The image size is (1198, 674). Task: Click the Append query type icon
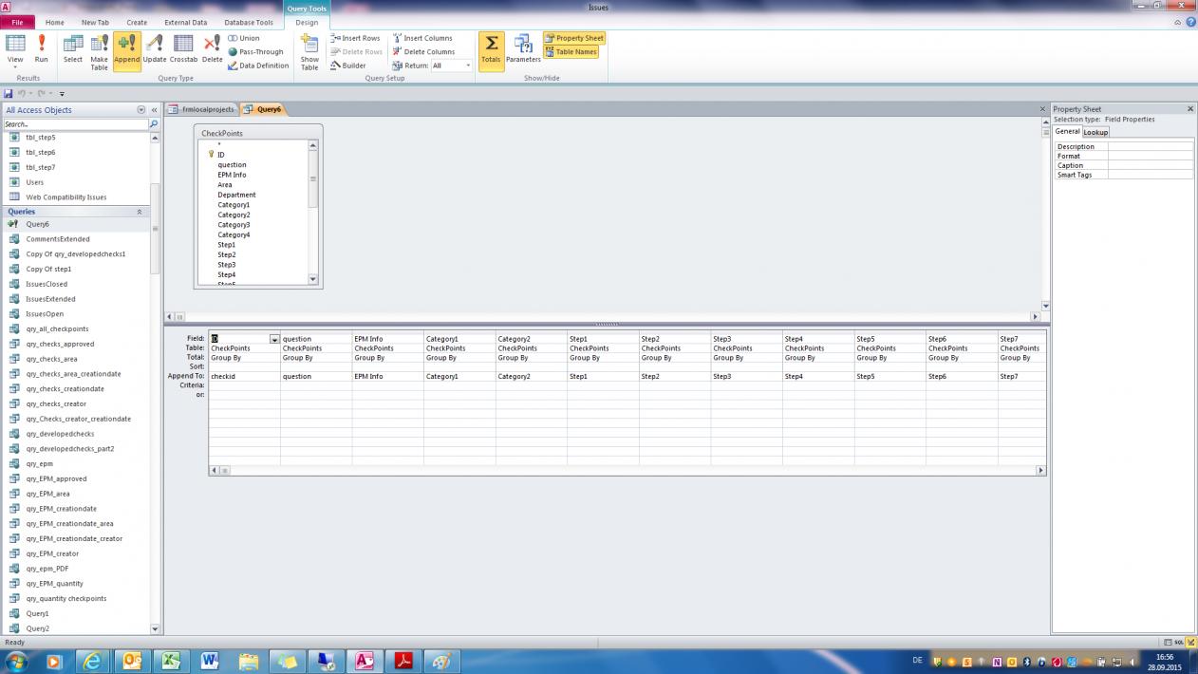coord(126,49)
